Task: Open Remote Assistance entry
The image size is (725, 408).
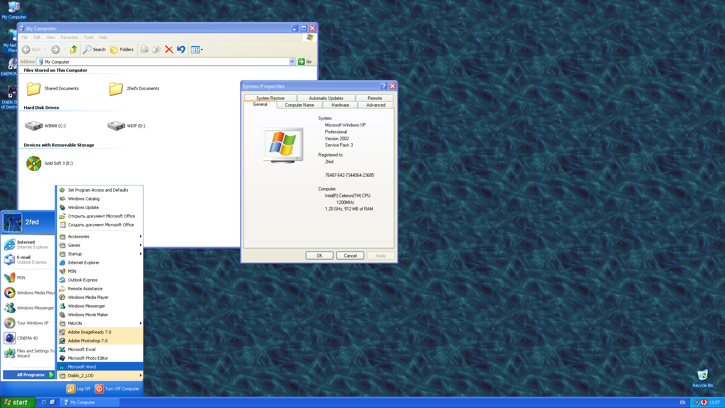Action: point(100,289)
